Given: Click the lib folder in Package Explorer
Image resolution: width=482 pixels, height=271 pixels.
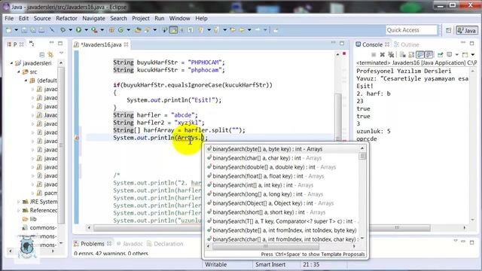Looking at the screenshot, I should pos(33,219).
